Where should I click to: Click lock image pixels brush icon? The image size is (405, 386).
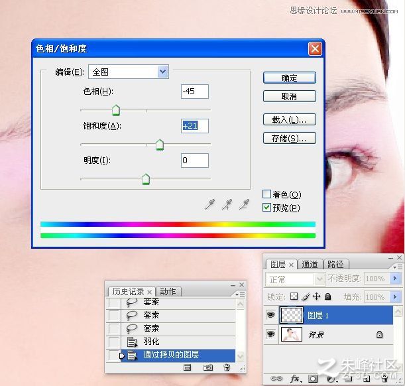pyautogui.click(x=306, y=296)
